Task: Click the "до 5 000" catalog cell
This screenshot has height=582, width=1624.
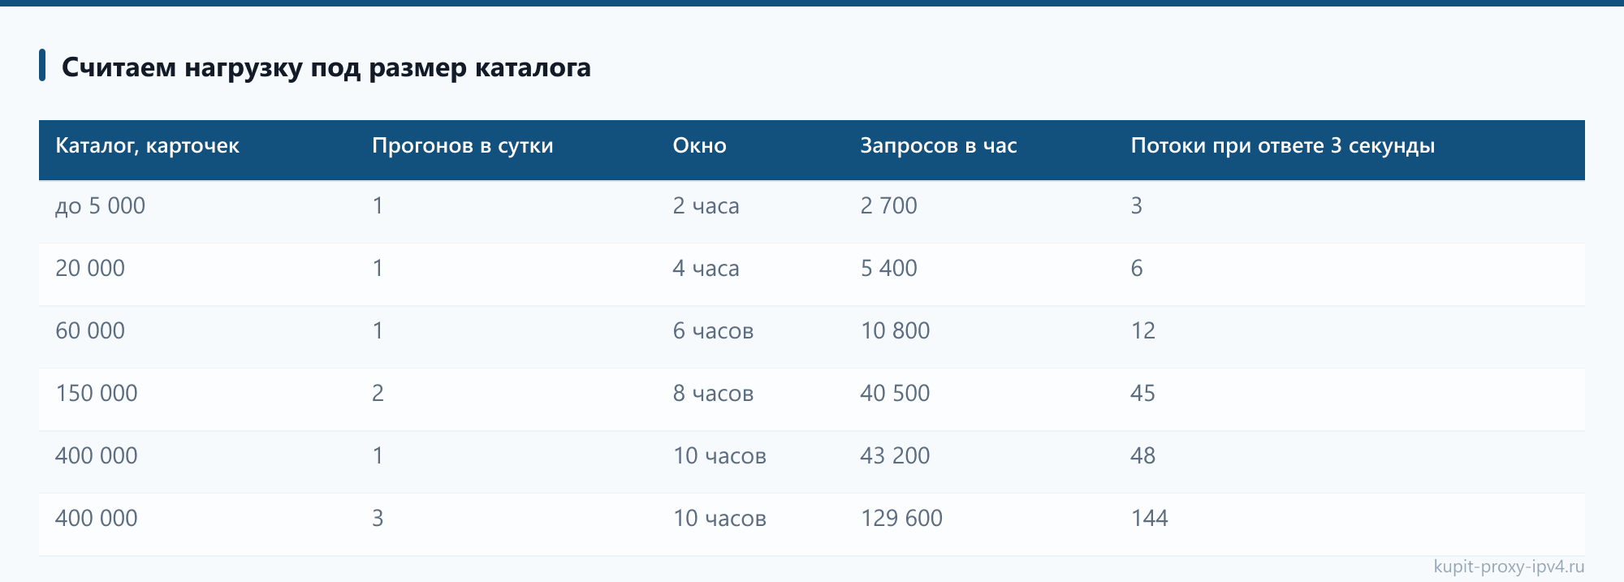Action: 100,206
